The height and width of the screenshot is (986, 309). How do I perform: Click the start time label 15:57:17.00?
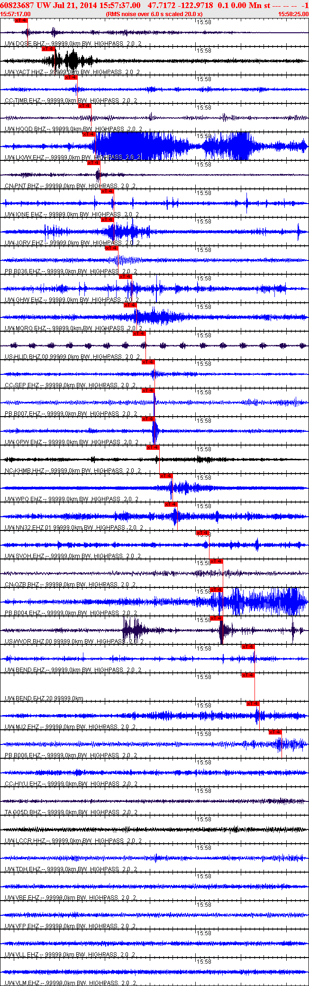tap(16, 14)
